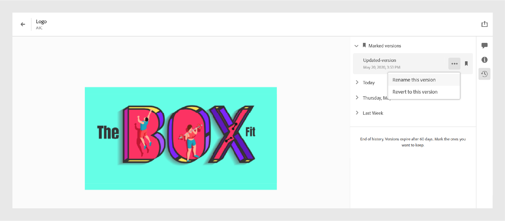Unmark the Updated-version bookmark
The height and width of the screenshot is (221, 505).
pyautogui.click(x=466, y=64)
